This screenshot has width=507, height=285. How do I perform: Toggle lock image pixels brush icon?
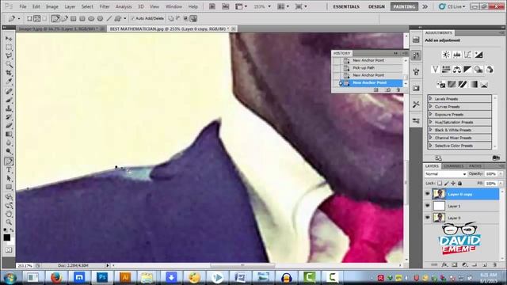(447, 183)
